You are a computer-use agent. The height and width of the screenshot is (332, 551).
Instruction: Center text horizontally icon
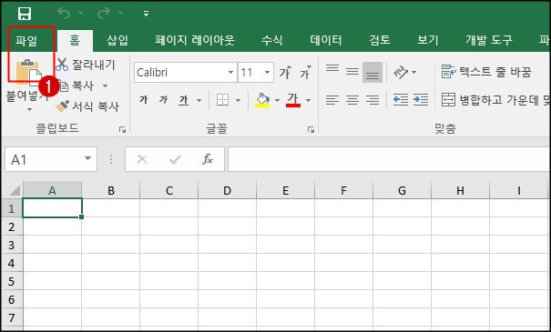pyautogui.click(x=352, y=100)
